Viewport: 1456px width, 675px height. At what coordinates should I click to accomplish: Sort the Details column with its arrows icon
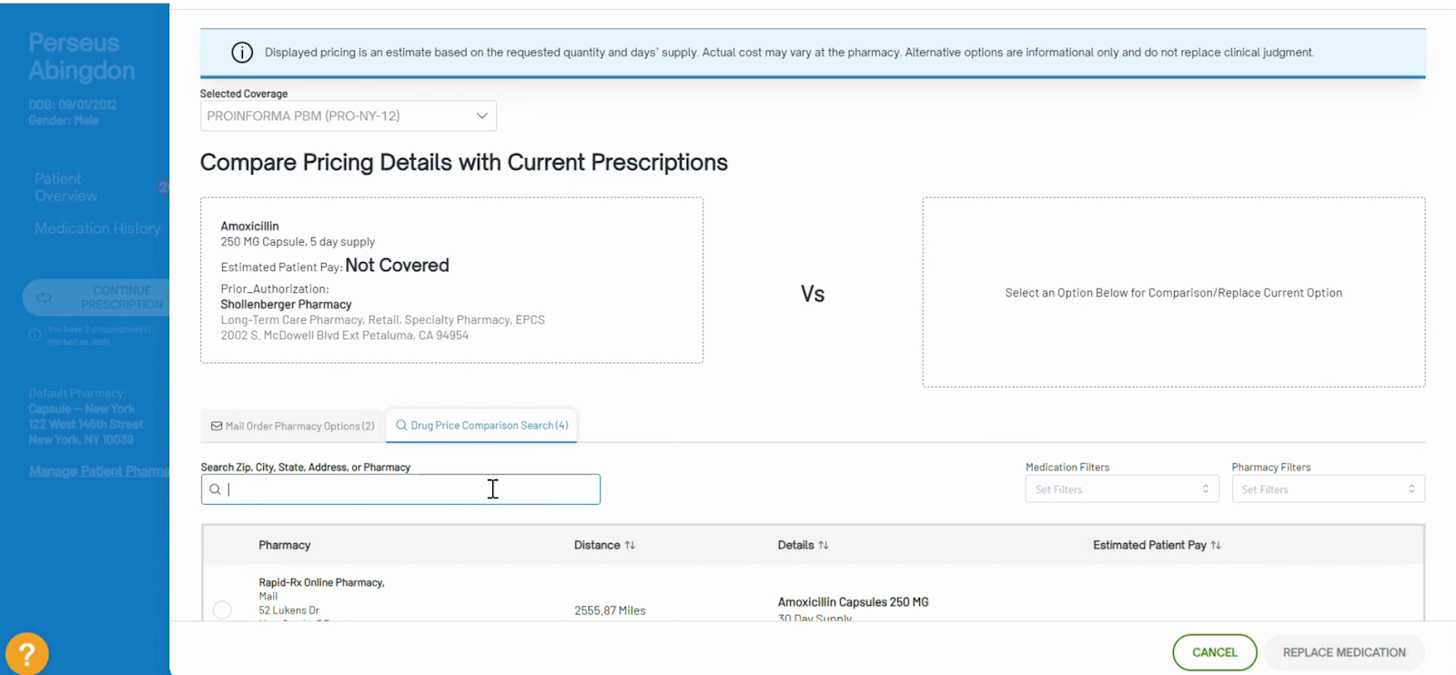click(824, 545)
